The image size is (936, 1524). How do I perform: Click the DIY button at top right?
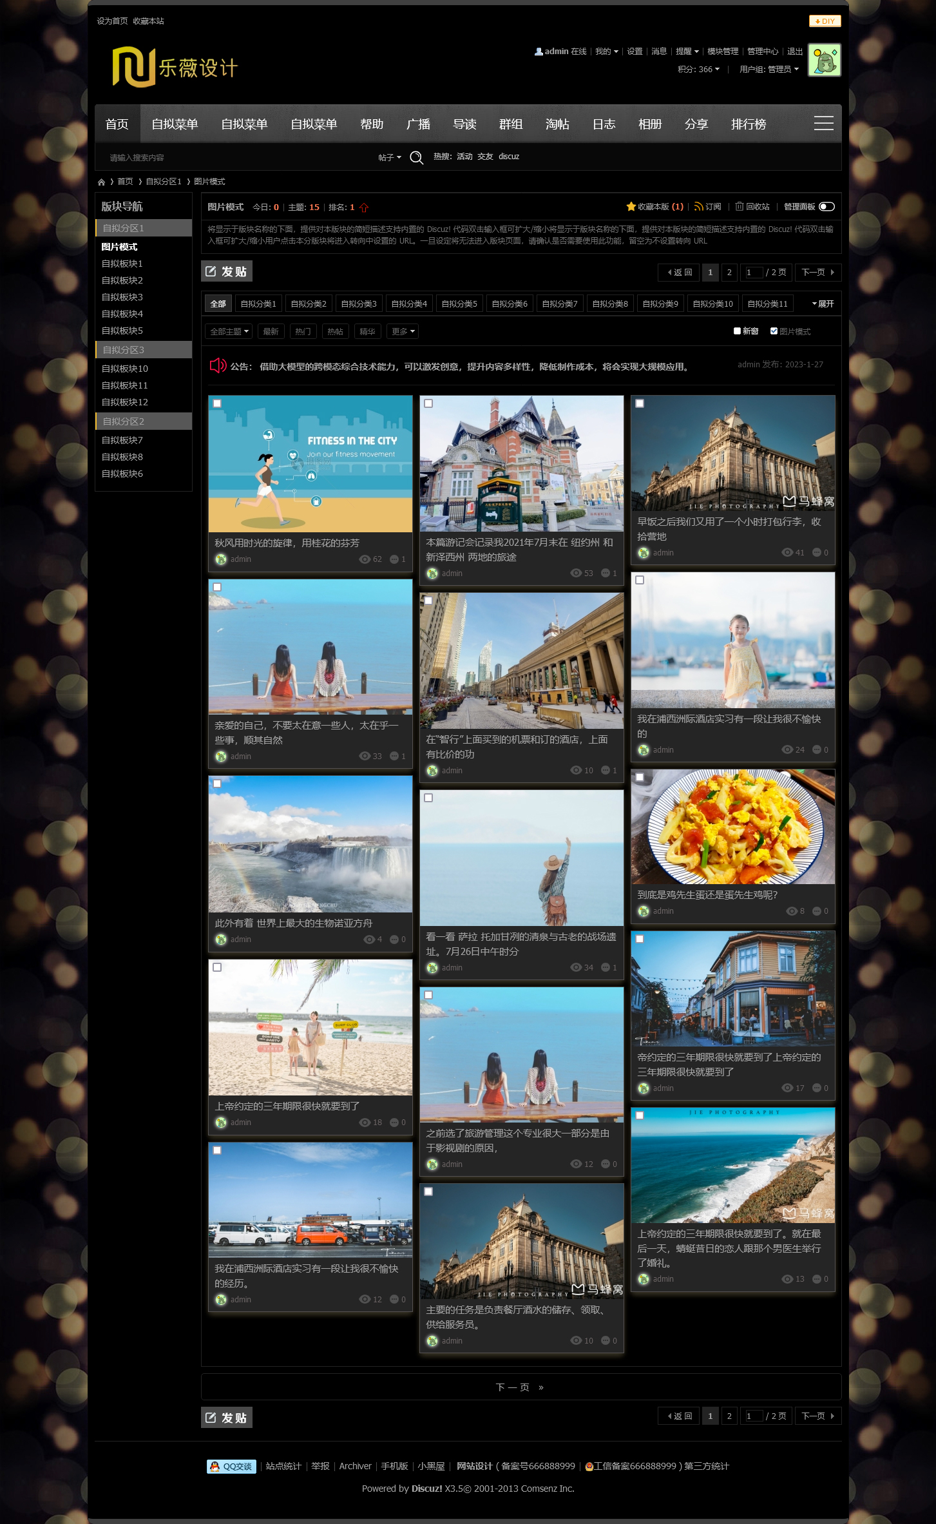click(x=825, y=21)
